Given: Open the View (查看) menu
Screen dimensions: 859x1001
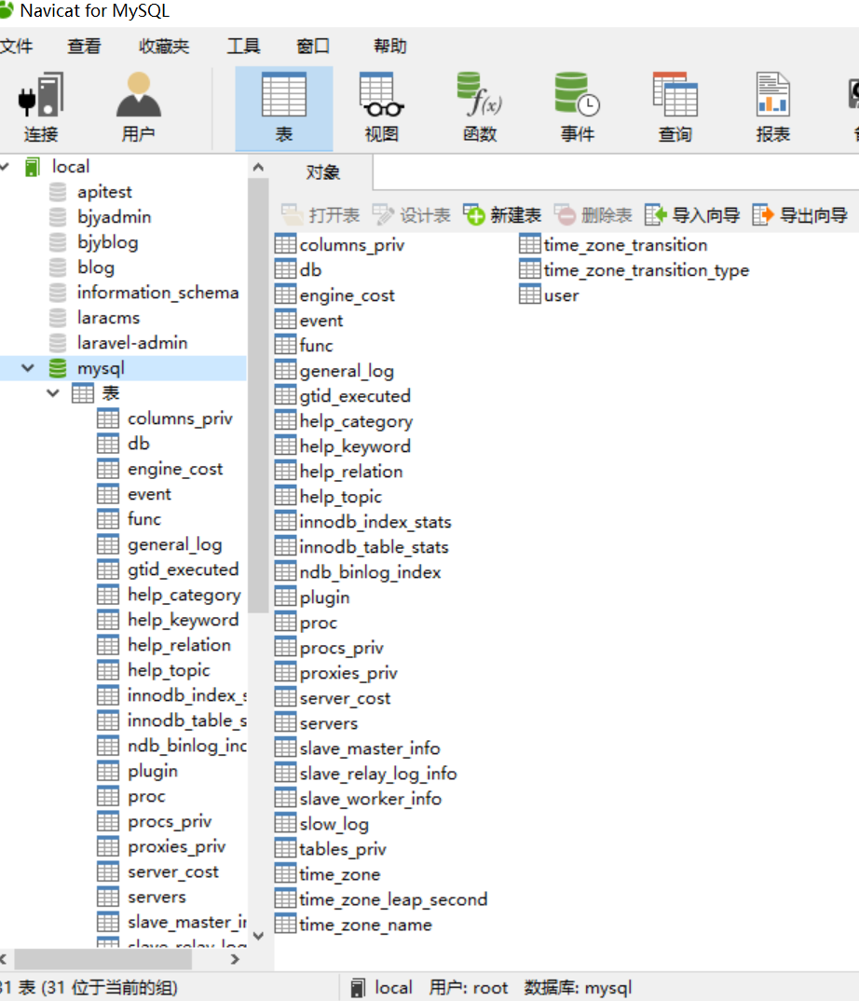Looking at the screenshot, I should (x=84, y=46).
